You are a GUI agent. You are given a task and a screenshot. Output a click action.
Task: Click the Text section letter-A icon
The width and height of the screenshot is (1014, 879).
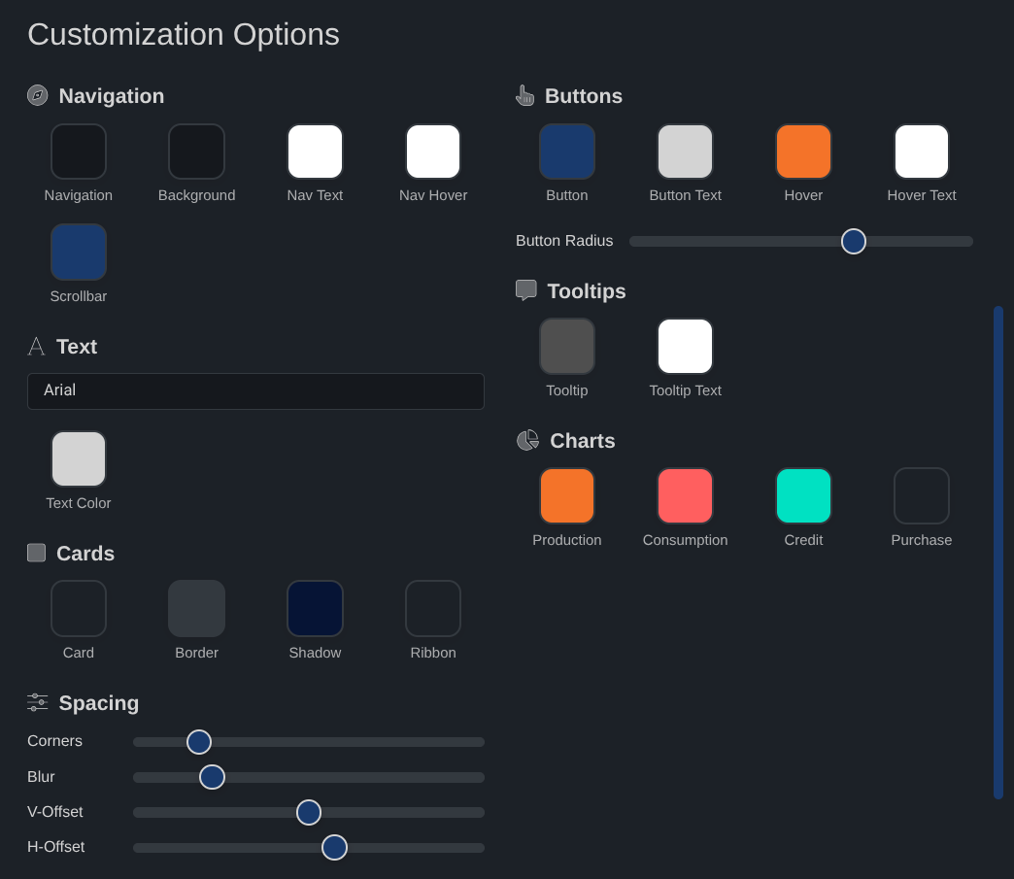coord(36,346)
